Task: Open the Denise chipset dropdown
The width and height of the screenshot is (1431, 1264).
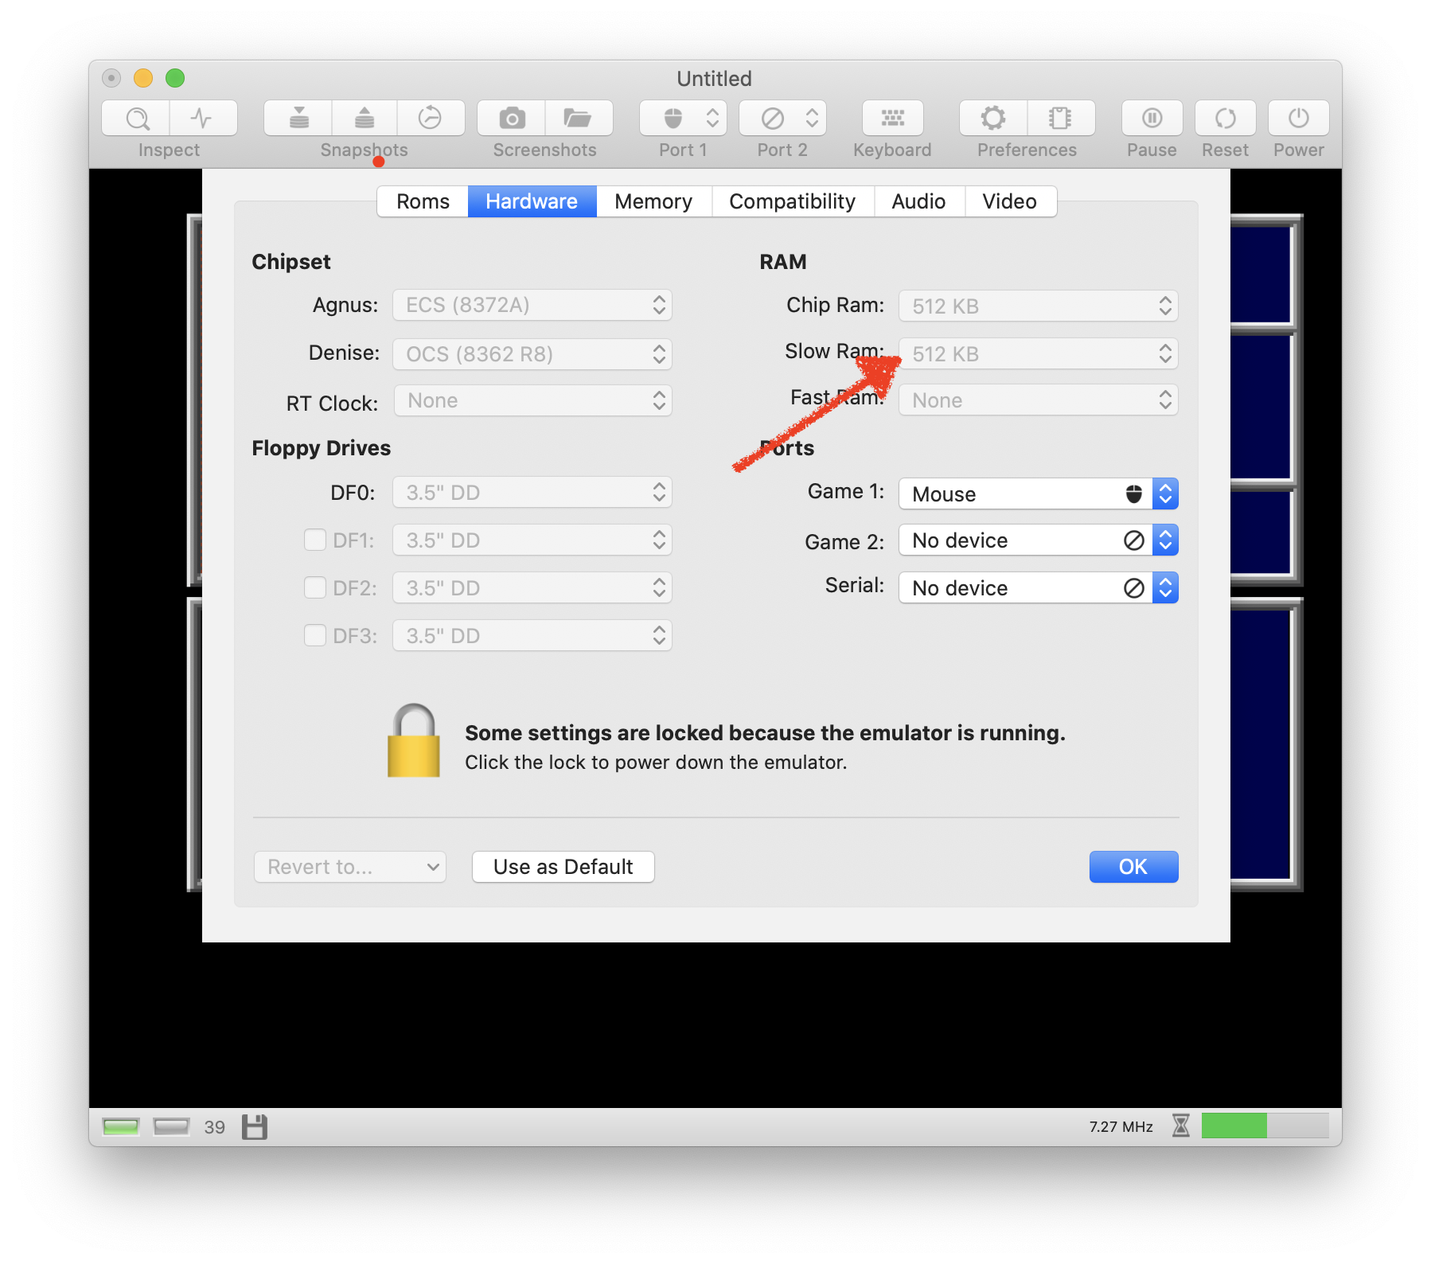Action: tap(532, 354)
